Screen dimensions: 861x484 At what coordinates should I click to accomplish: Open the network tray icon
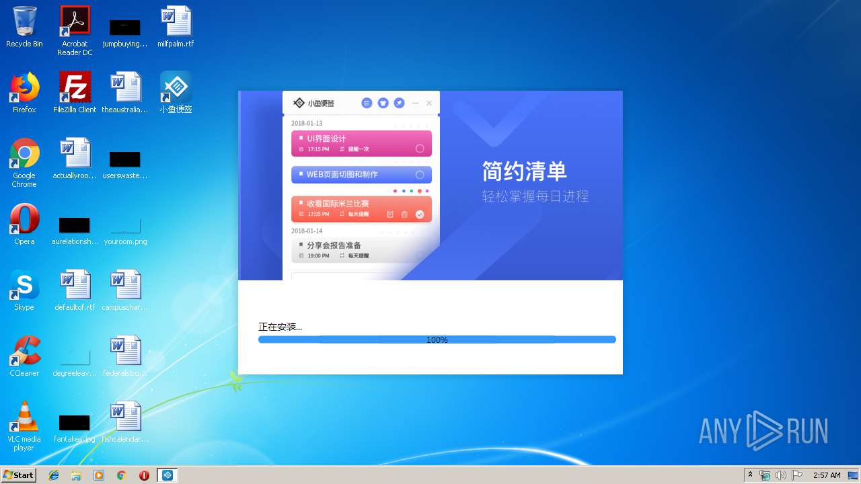tap(765, 475)
